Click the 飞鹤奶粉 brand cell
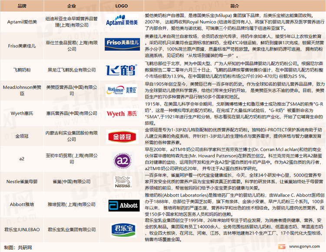The image size is (326, 252). coord(22,70)
